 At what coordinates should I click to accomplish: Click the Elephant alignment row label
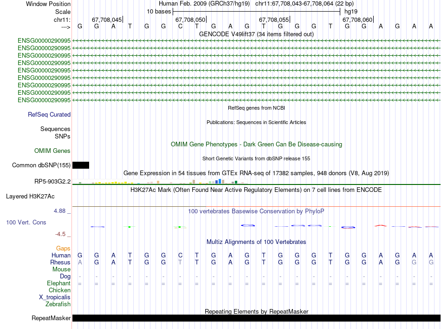click(x=59, y=283)
